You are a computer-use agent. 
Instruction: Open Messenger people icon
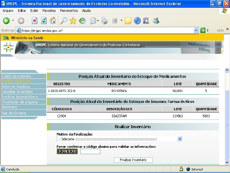point(156,21)
